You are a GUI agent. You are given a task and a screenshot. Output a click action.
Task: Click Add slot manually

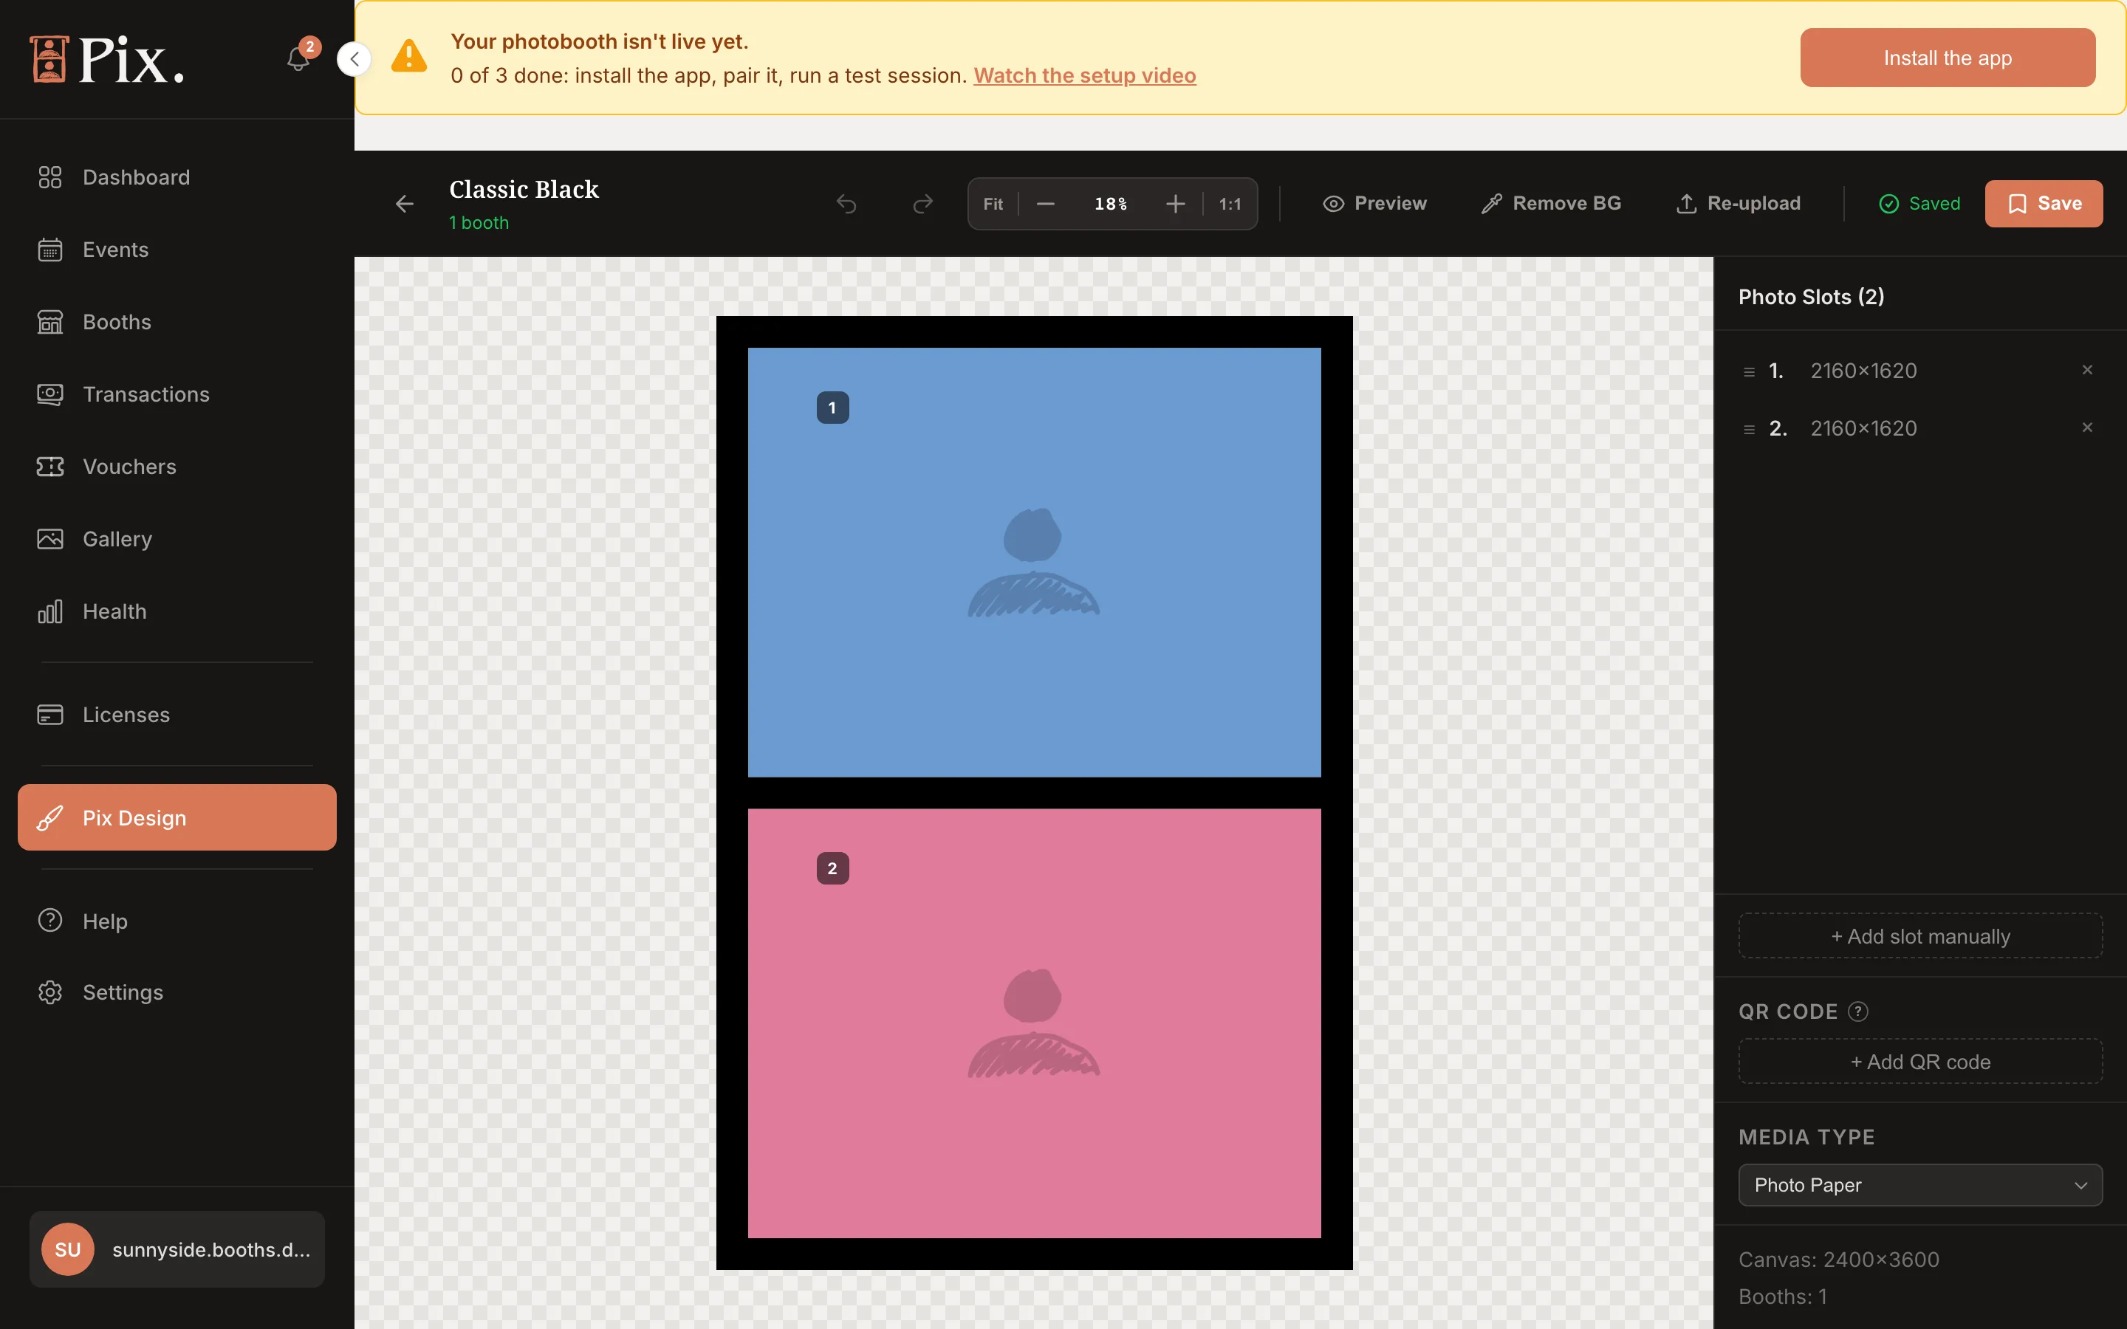pos(1920,936)
